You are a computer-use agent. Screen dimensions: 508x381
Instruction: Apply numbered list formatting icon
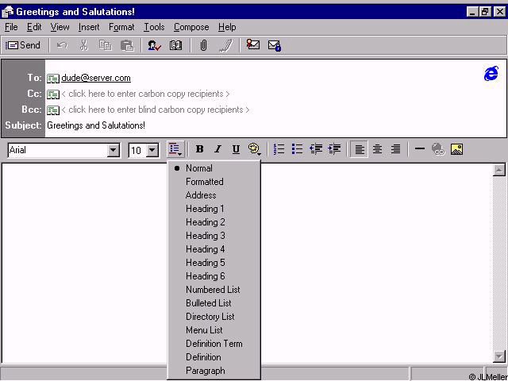[x=279, y=149]
